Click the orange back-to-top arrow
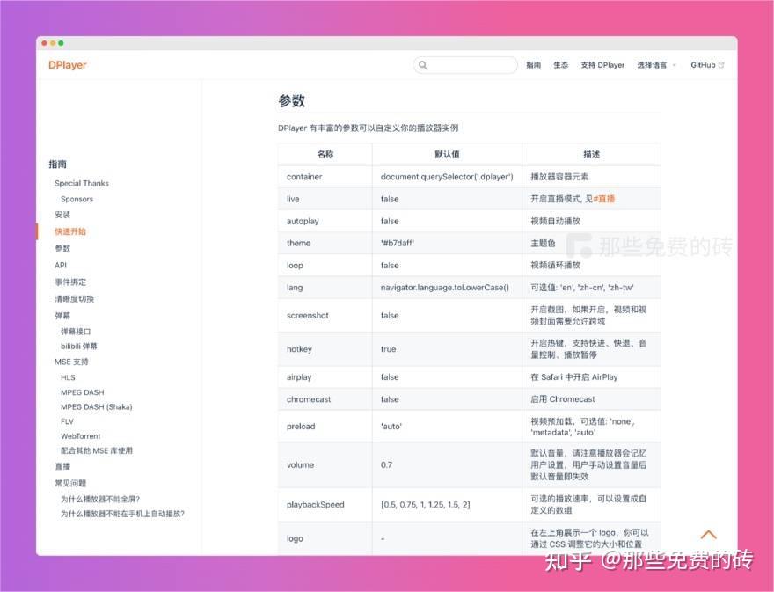774x592 pixels. [x=709, y=534]
